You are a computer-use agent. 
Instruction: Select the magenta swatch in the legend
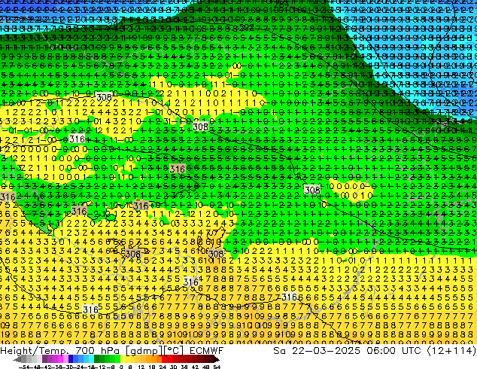[x=60, y=358]
